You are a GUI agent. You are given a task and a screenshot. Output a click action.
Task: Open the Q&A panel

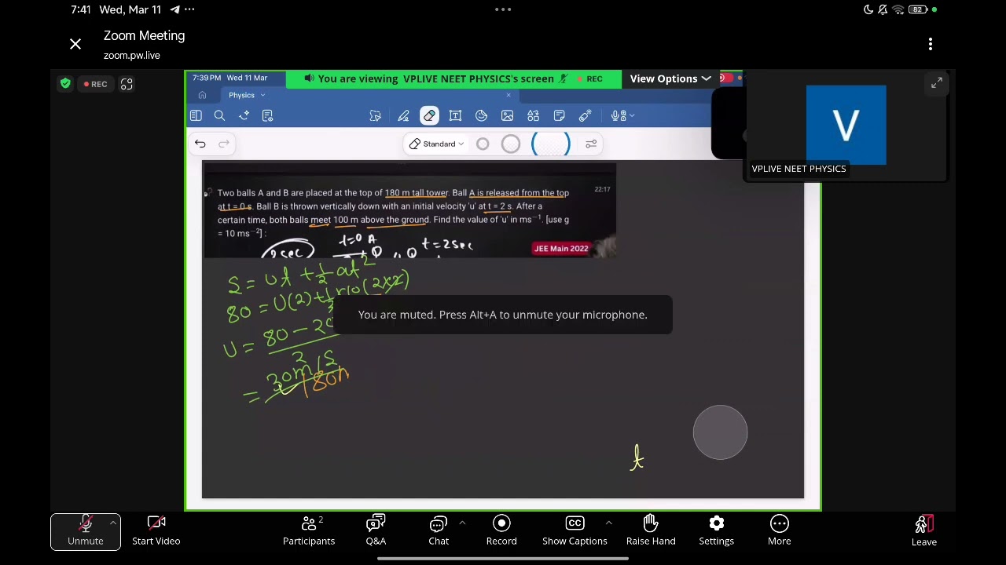[x=376, y=531]
